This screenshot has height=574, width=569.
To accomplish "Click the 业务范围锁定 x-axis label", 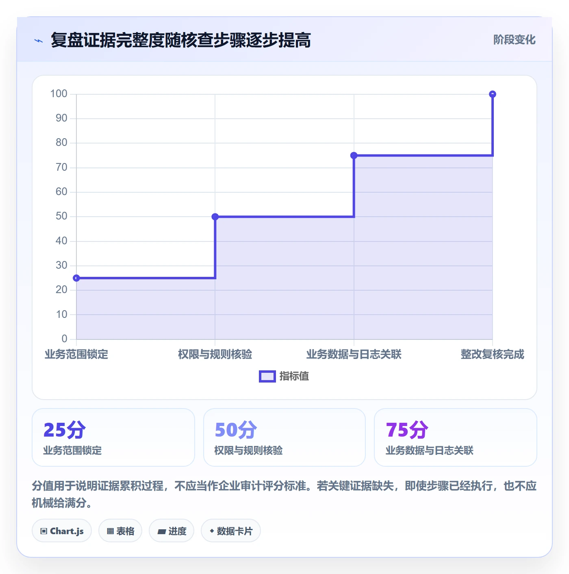I will pyautogui.click(x=76, y=354).
